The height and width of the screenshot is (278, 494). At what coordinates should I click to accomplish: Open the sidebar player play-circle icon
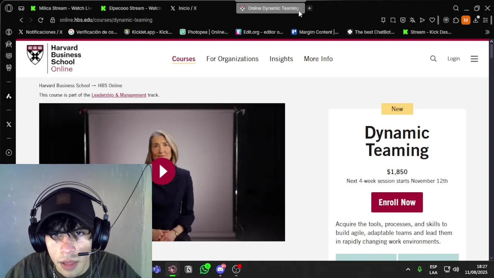pos(9,153)
